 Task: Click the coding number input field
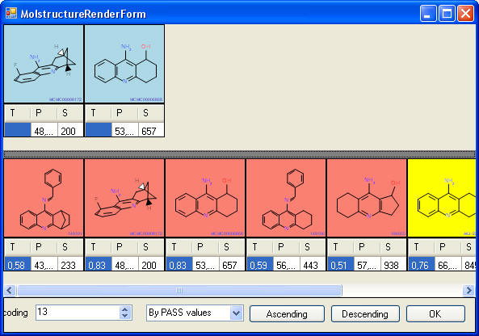pos(78,313)
